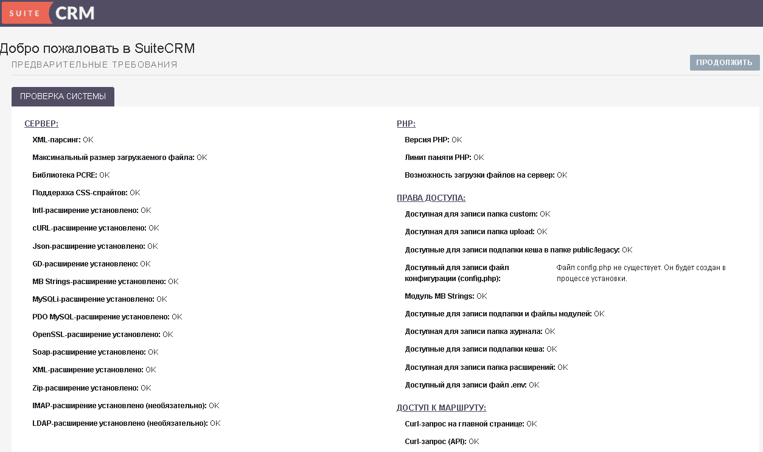This screenshot has height=452, width=763.
Task: Click the page title Добро пожаловать в SuiteCRM
Action: (97, 49)
